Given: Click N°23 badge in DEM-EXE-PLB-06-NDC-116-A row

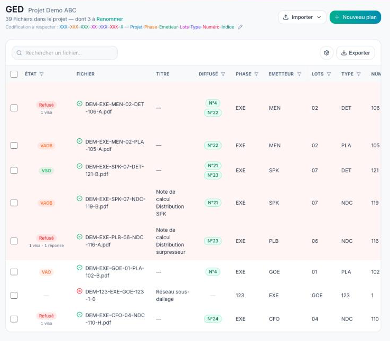Looking at the screenshot, I should [212, 241].
